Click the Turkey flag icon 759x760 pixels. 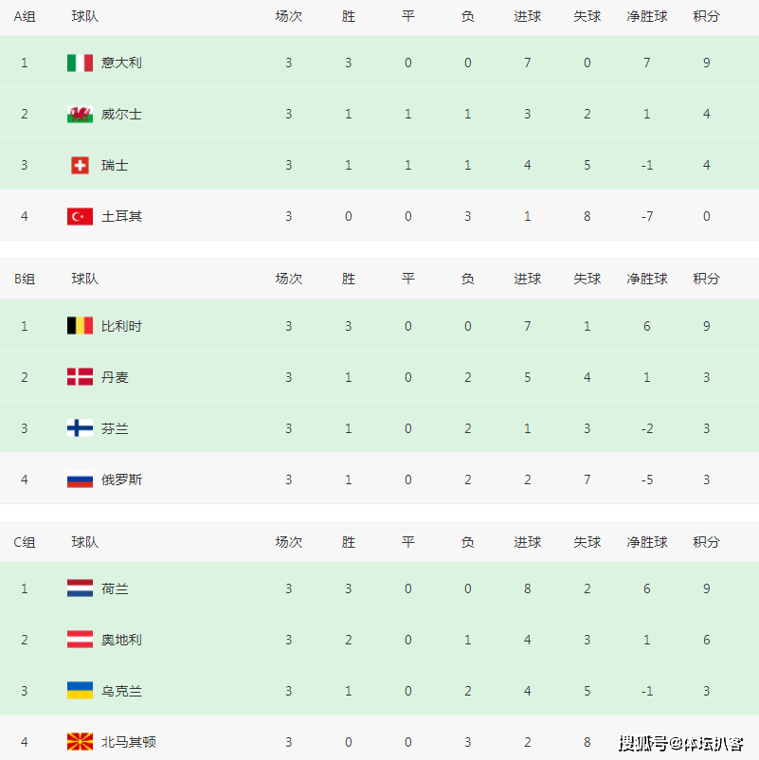(x=80, y=217)
